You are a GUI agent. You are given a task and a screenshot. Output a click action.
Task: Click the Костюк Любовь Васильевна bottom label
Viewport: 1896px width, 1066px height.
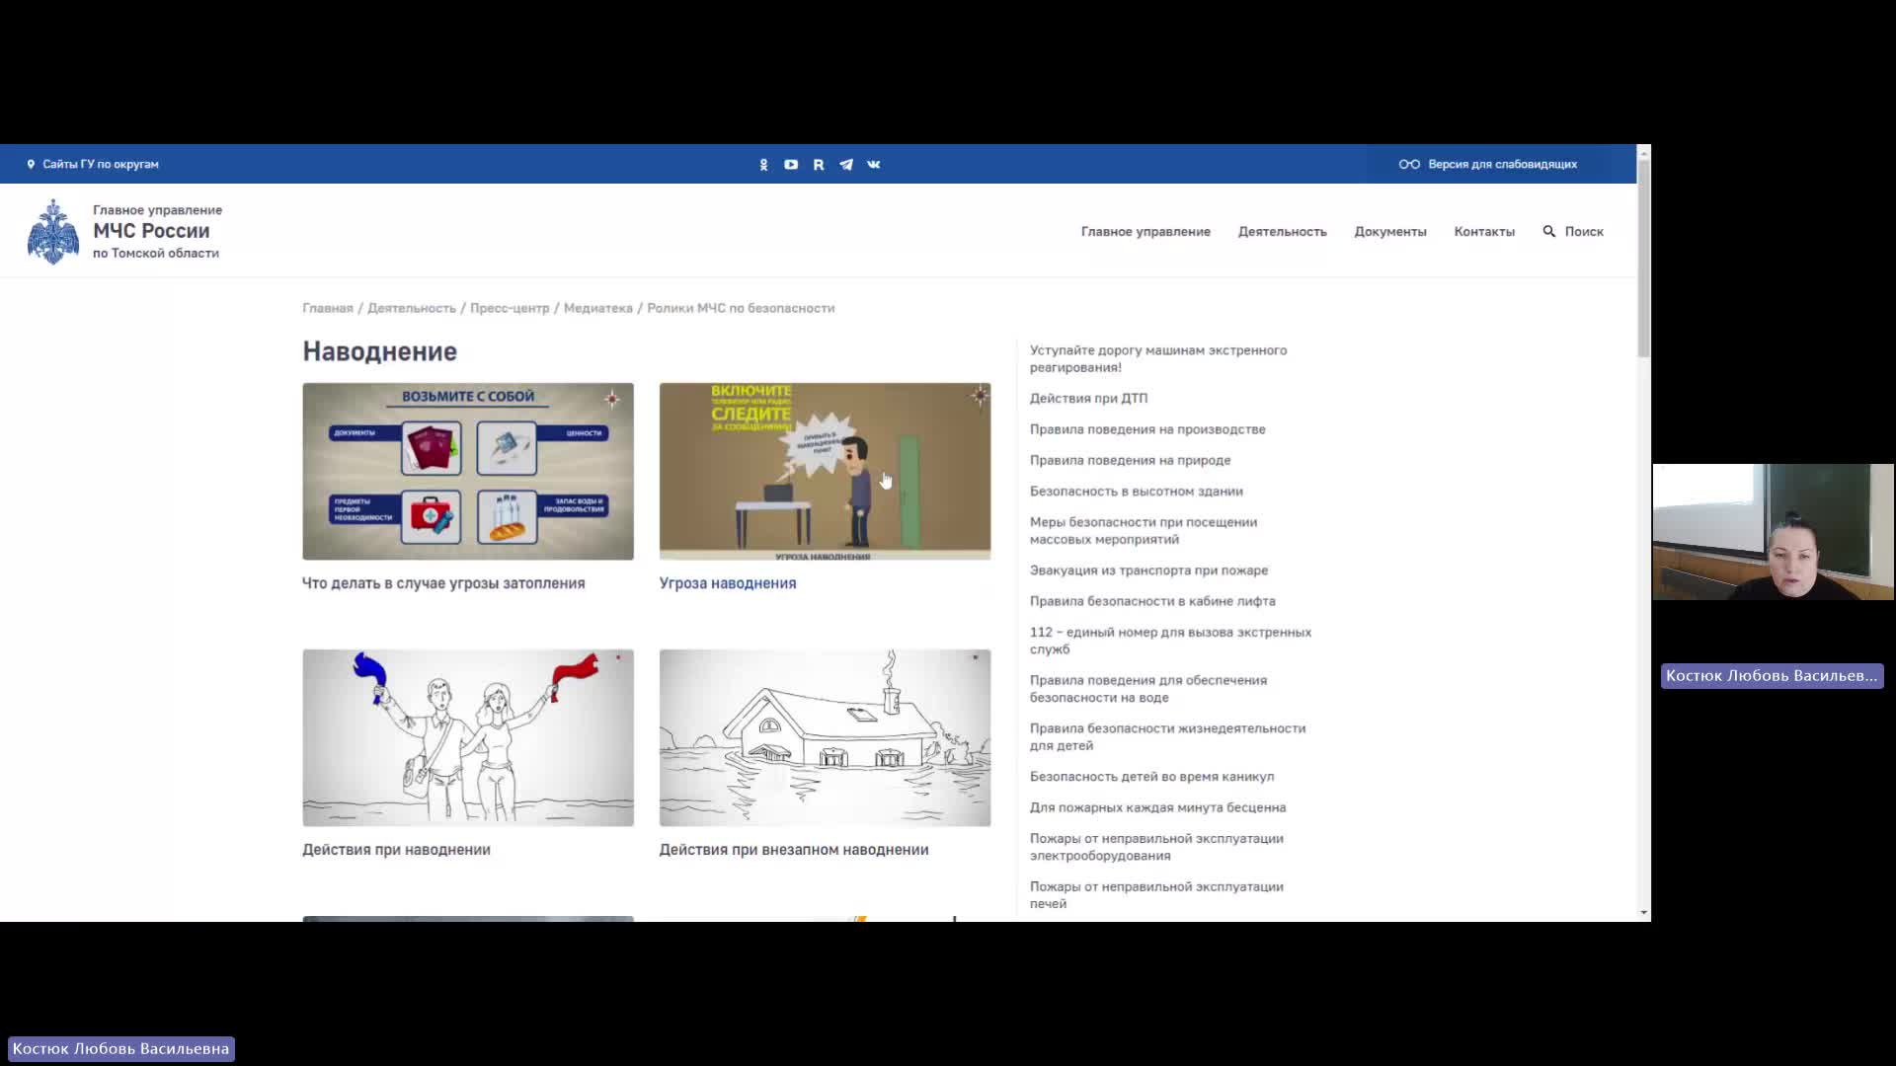pos(120,1049)
